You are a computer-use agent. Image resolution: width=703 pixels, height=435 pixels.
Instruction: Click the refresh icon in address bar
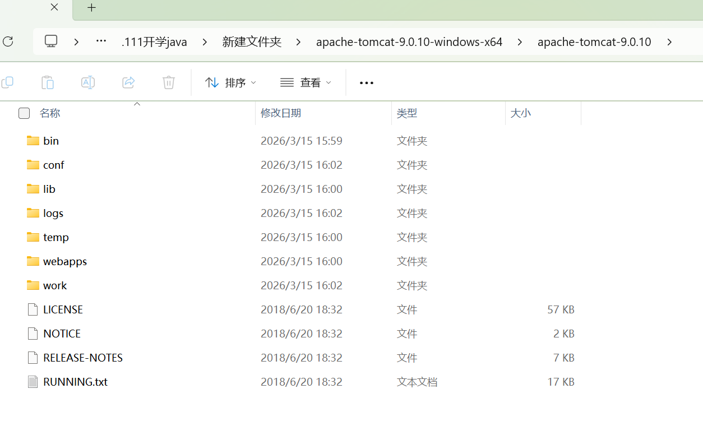coord(8,41)
